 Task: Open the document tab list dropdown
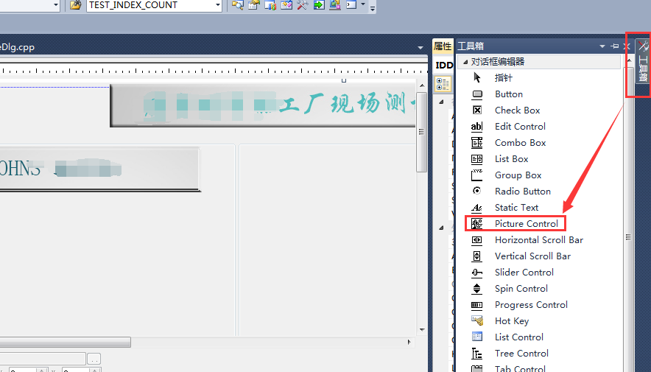(420, 47)
